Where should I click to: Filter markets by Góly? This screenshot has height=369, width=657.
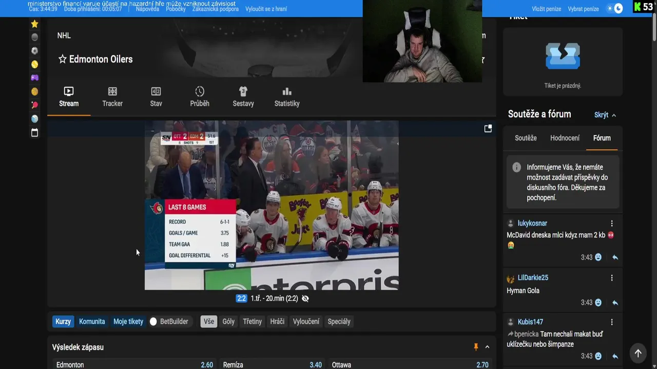coord(228,321)
